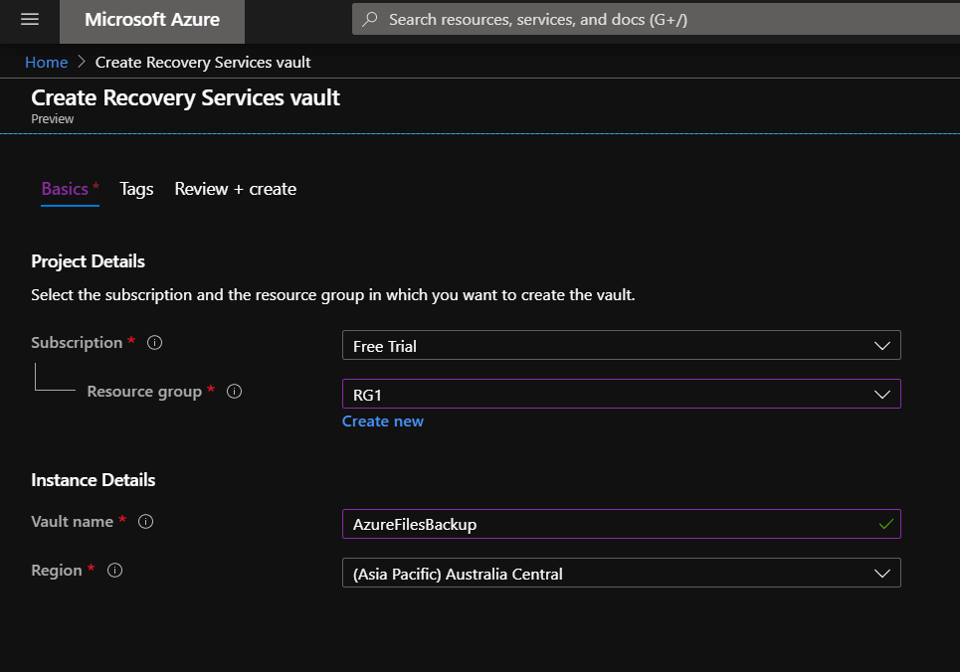
Task: Expand the Region dropdown showing Australia Central
Action: [621, 574]
